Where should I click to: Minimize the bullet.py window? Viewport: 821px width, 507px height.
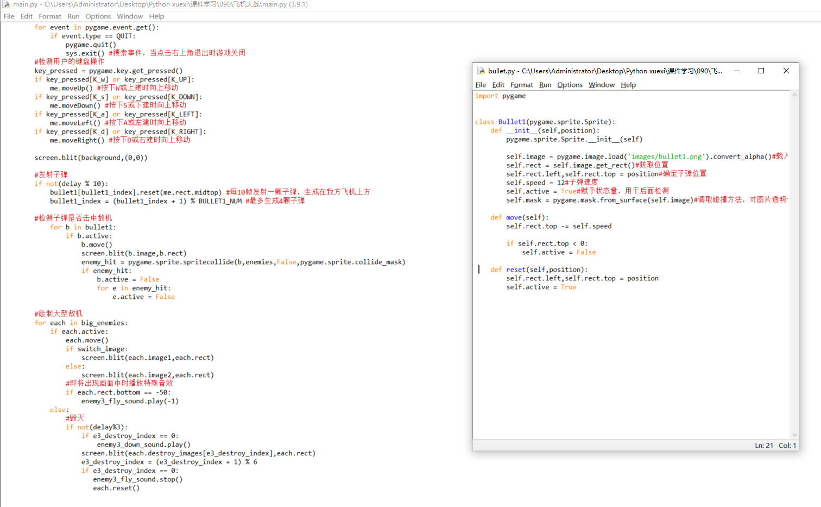coord(737,71)
